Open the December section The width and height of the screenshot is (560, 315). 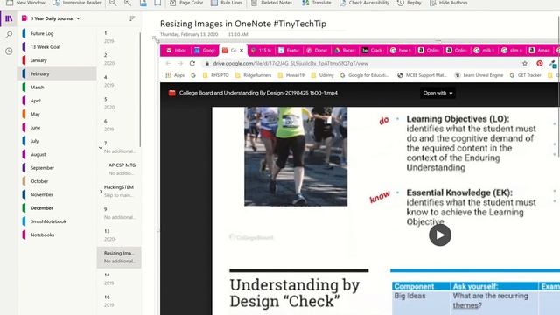57,208
